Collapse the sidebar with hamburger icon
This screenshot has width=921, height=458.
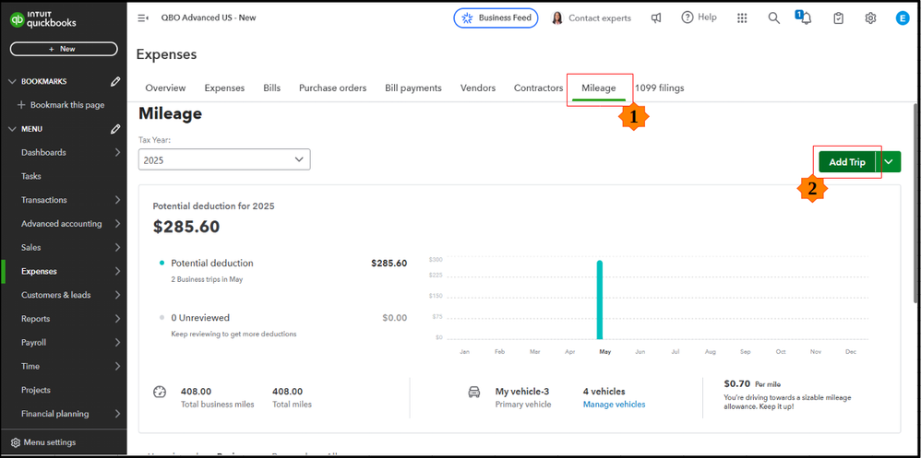coord(143,18)
